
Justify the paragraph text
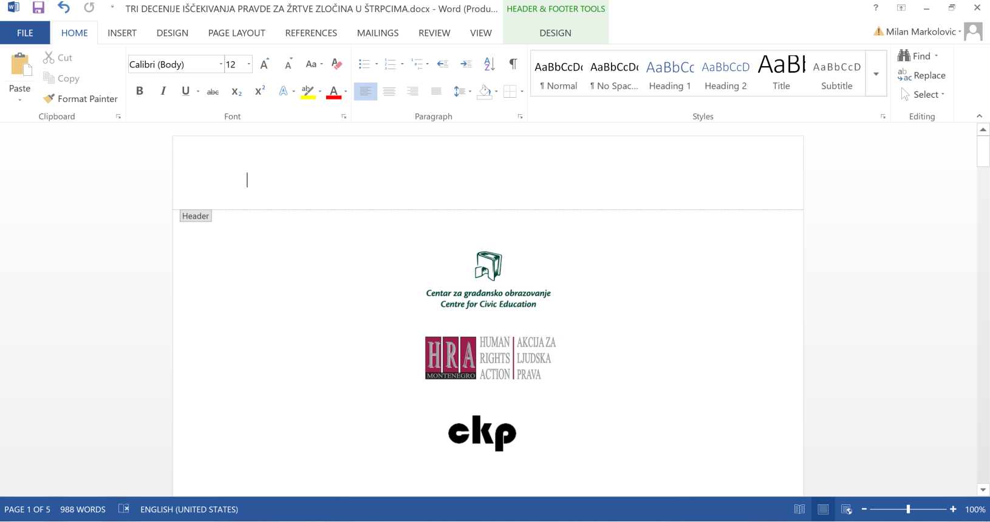point(436,92)
